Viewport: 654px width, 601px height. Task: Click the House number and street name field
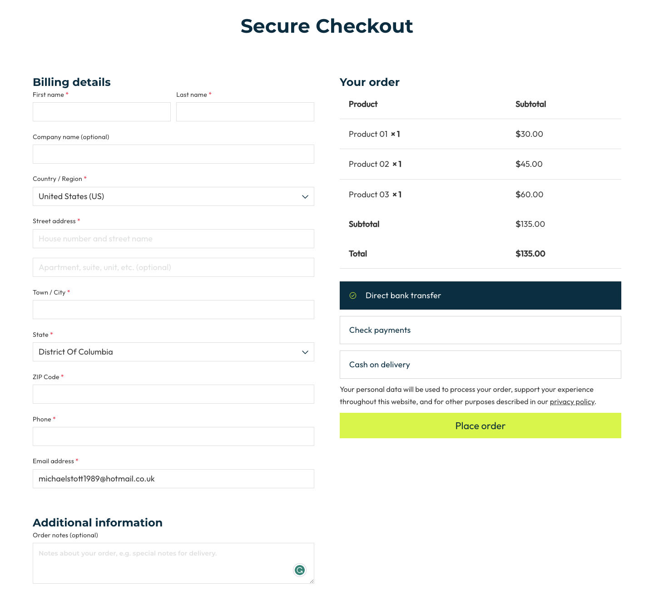point(173,239)
